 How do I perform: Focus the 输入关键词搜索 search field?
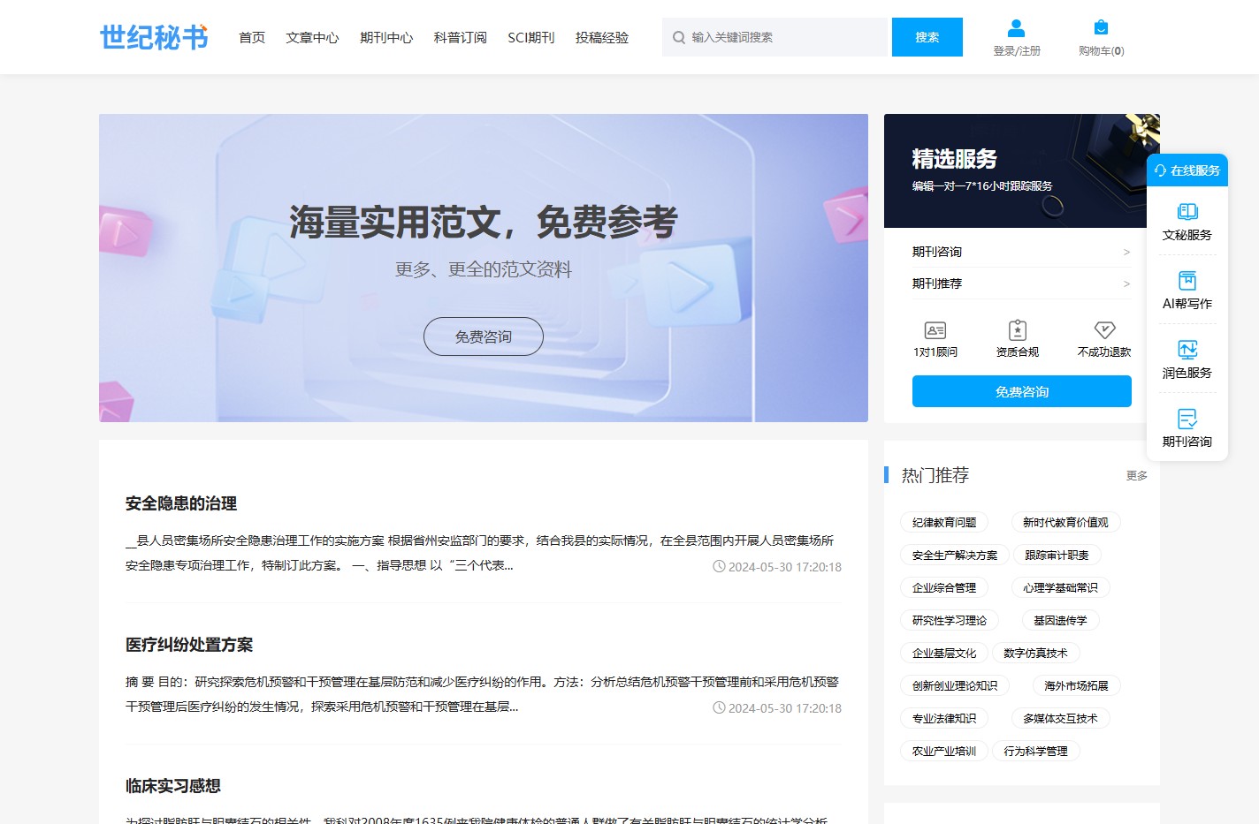tap(774, 37)
